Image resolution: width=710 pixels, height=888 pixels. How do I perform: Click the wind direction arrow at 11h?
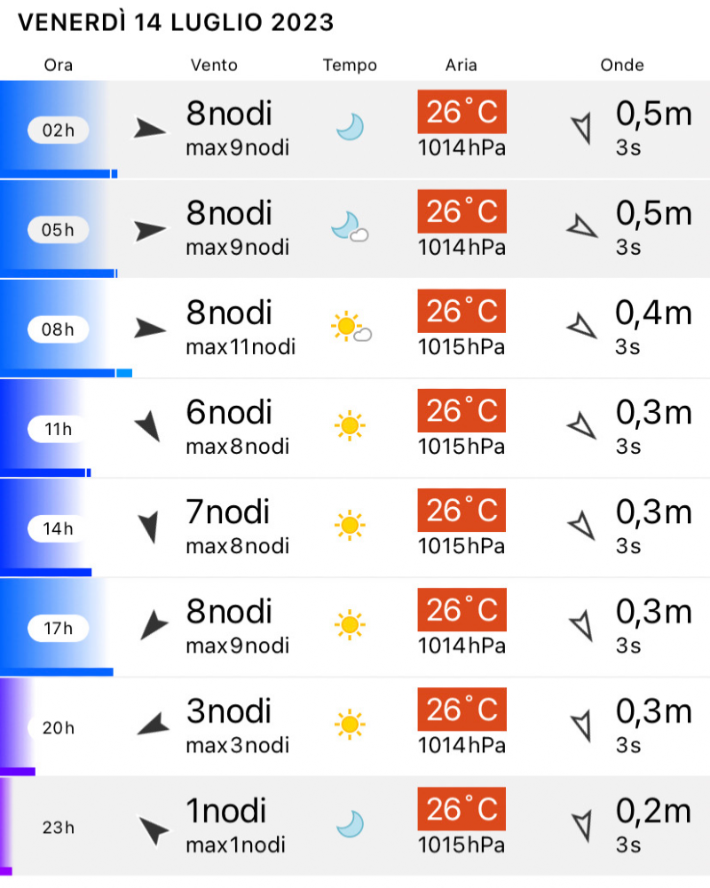148,427
